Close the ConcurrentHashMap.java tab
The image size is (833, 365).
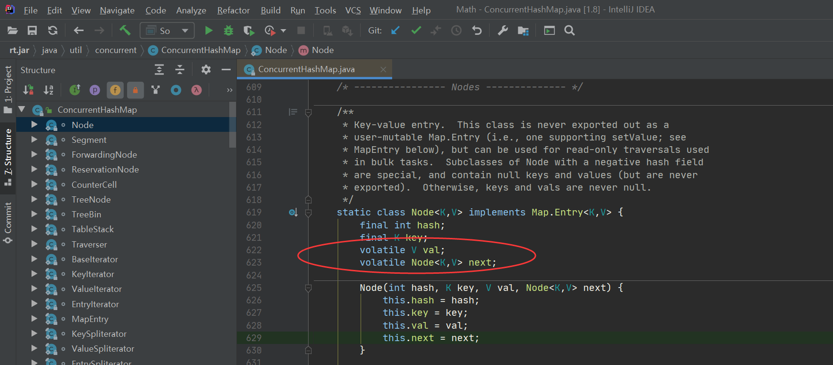click(383, 69)
